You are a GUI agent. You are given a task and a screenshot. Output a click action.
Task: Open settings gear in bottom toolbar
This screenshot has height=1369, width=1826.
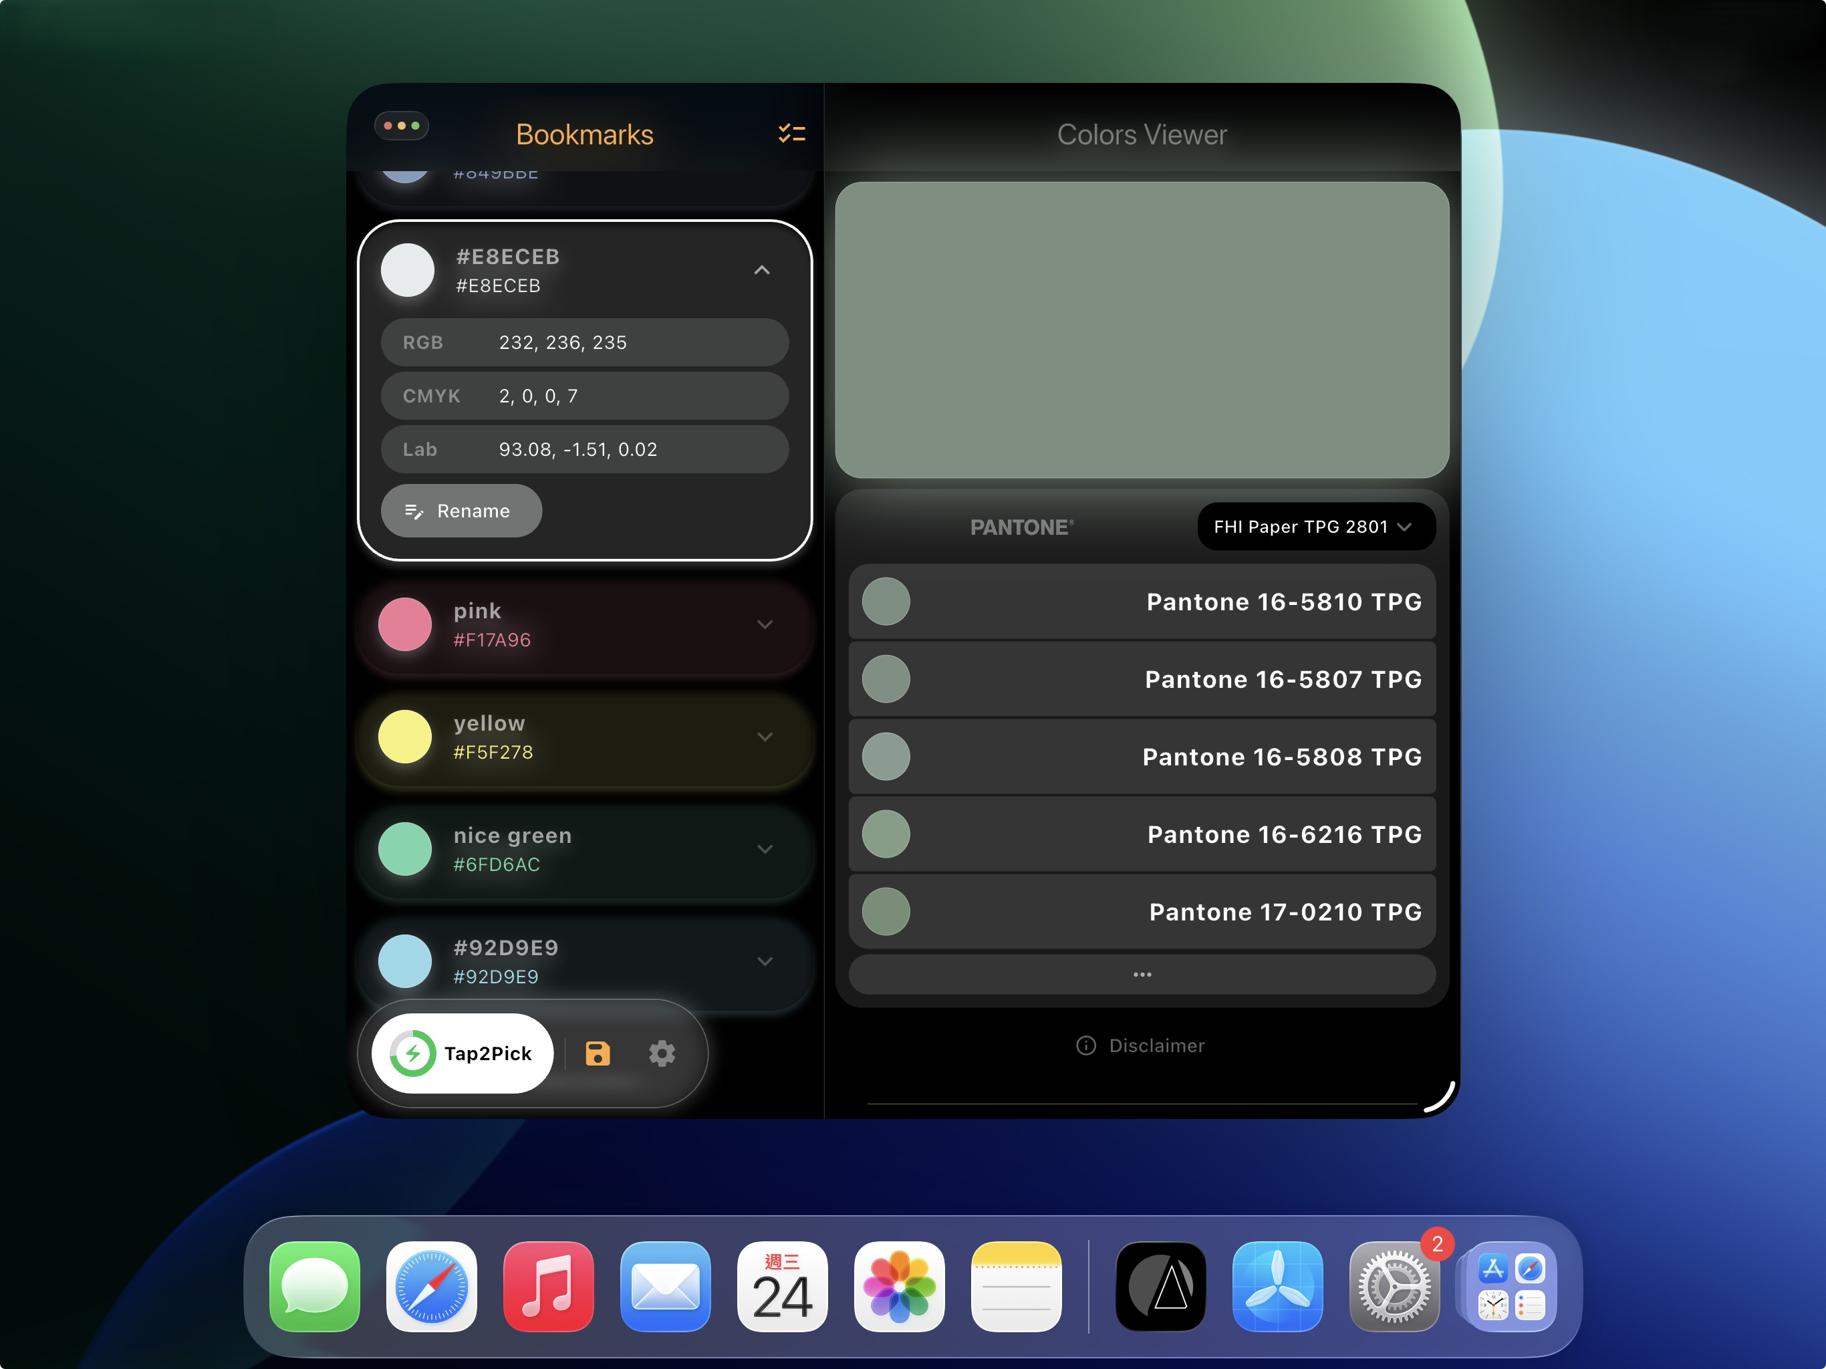click(x=662, y=1053)
